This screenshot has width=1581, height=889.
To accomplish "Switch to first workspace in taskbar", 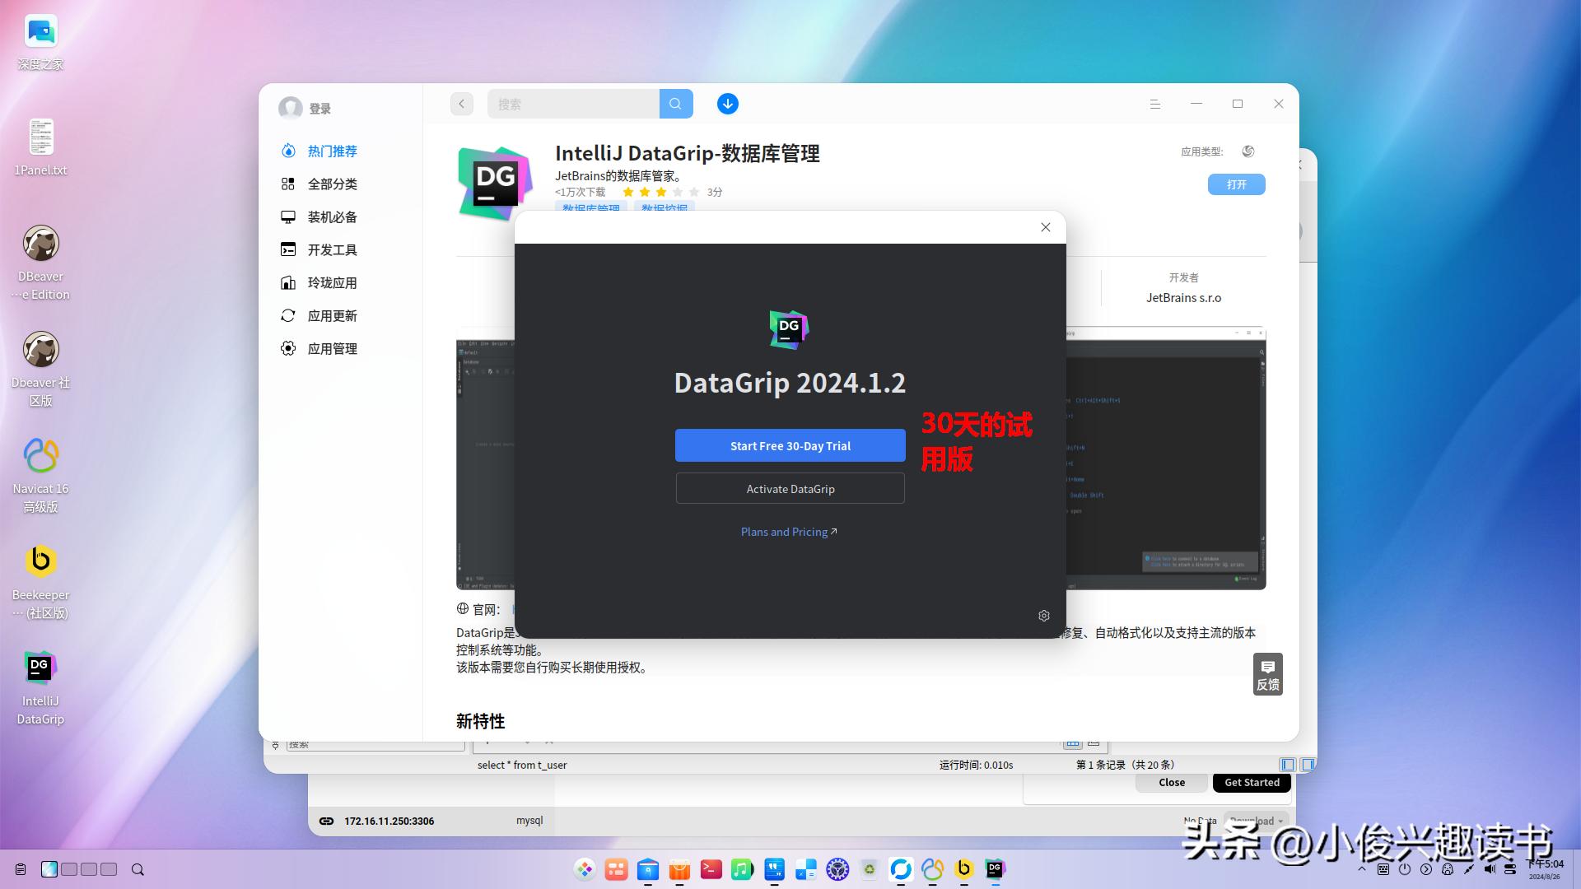I will pyautogui.click(x=49, y=869).
